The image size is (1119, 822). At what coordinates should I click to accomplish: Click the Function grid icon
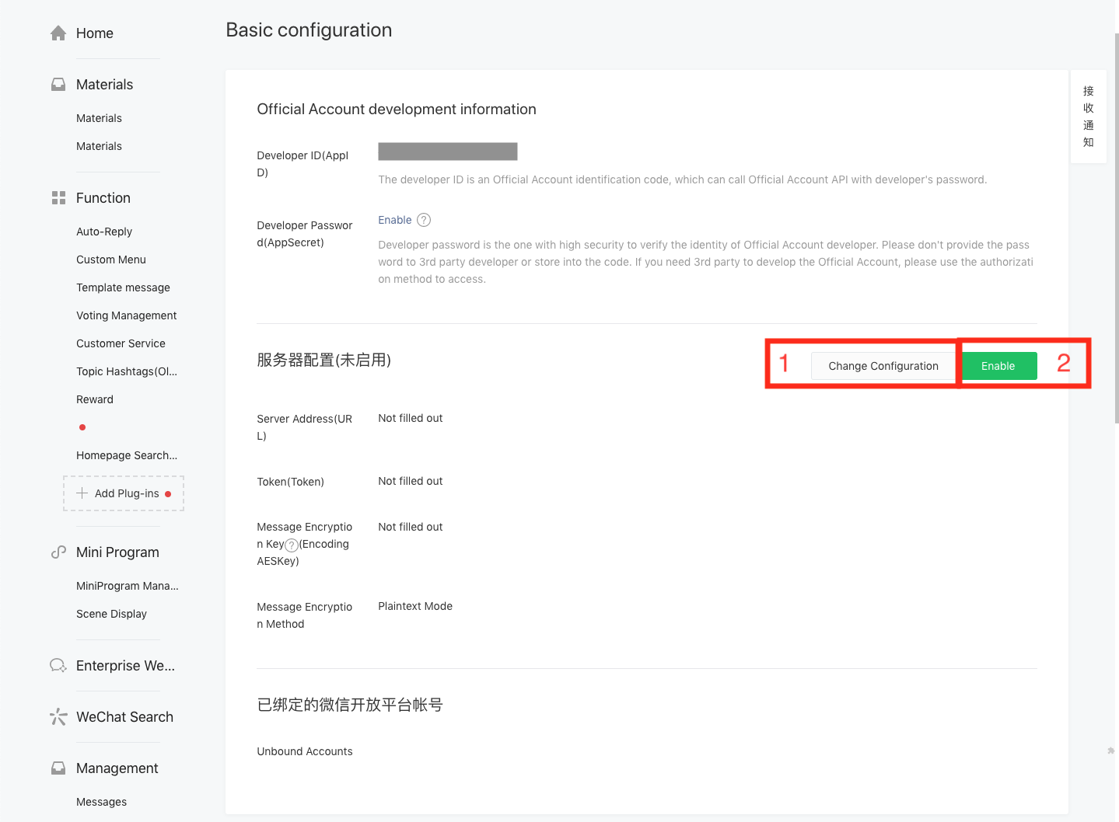(x=58, y=198)
